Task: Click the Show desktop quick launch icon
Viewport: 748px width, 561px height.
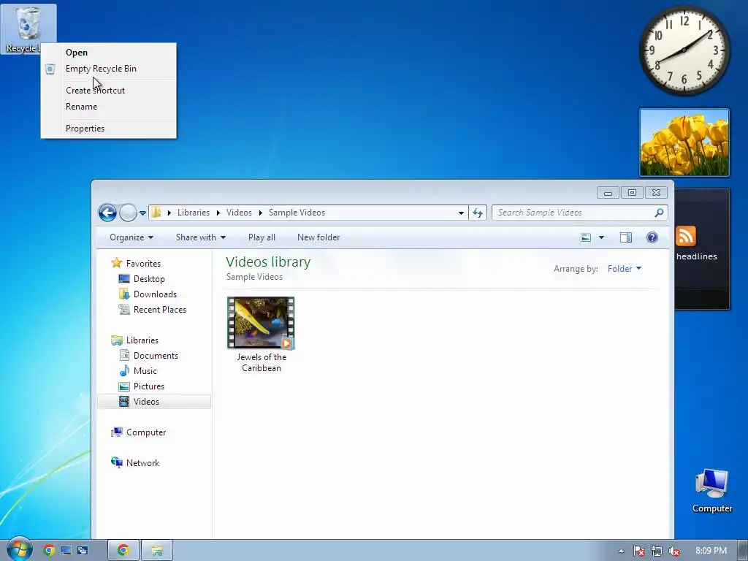Action: pos(66,551)
